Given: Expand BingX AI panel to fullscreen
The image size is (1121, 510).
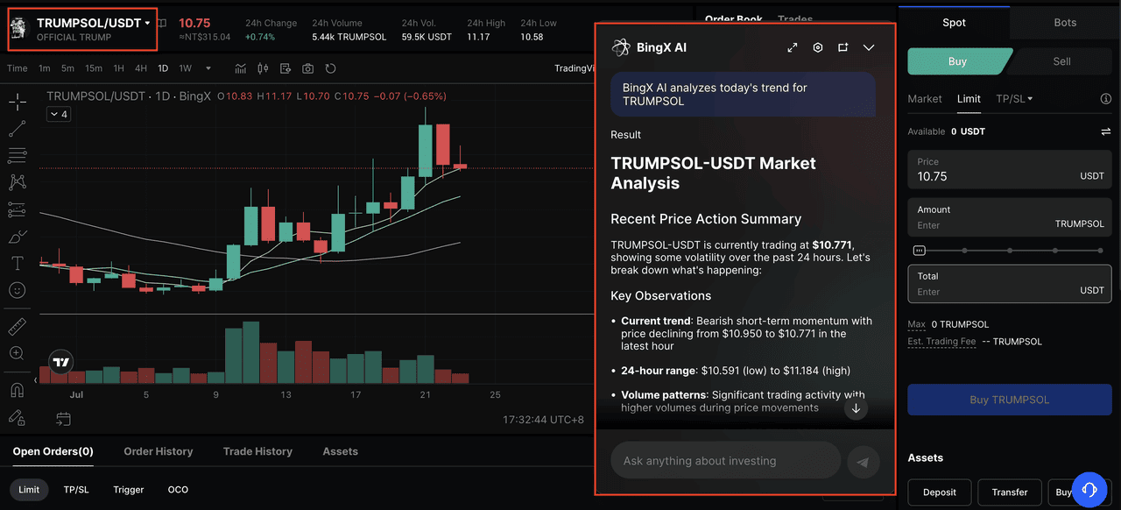Looking at the screenshot, I should coord(793,47).
